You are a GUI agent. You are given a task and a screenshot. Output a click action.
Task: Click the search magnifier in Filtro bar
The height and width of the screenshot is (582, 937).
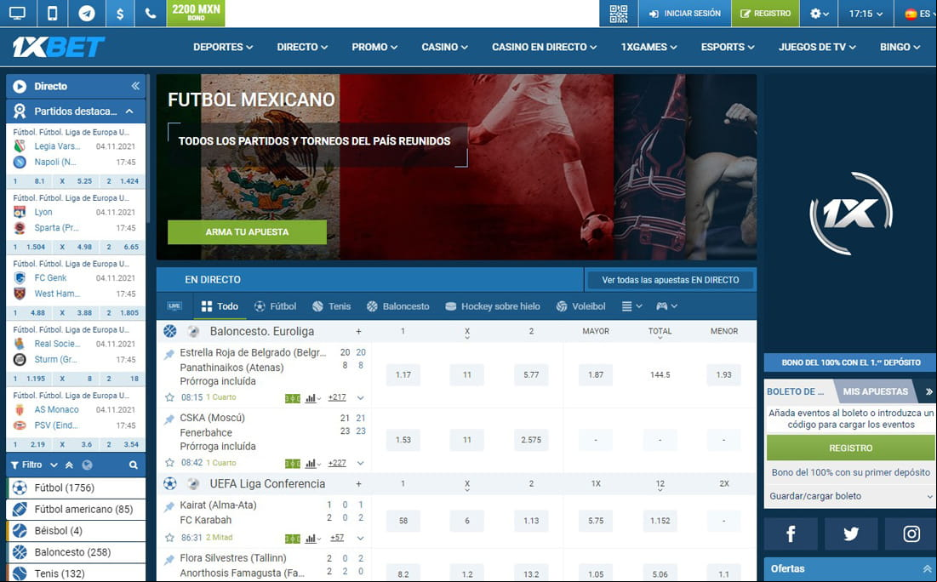(134, 465)
